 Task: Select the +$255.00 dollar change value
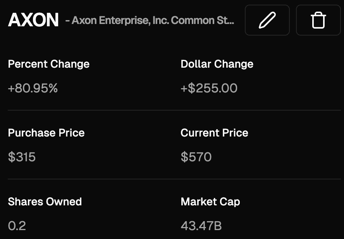point(209,88)
